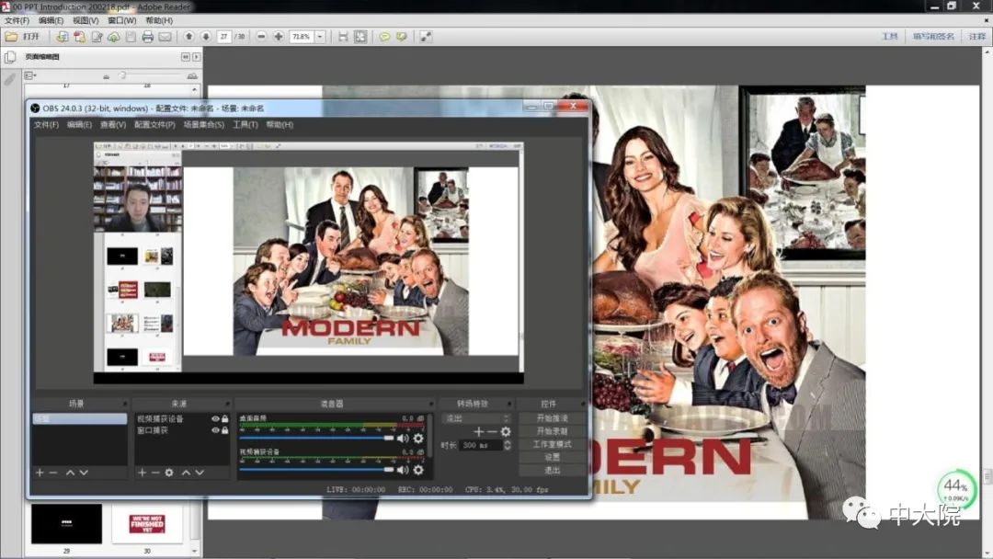Mute the desktop audio speaker icon
The width and height of the screenshot is (993, 559).
pos(403,439)
